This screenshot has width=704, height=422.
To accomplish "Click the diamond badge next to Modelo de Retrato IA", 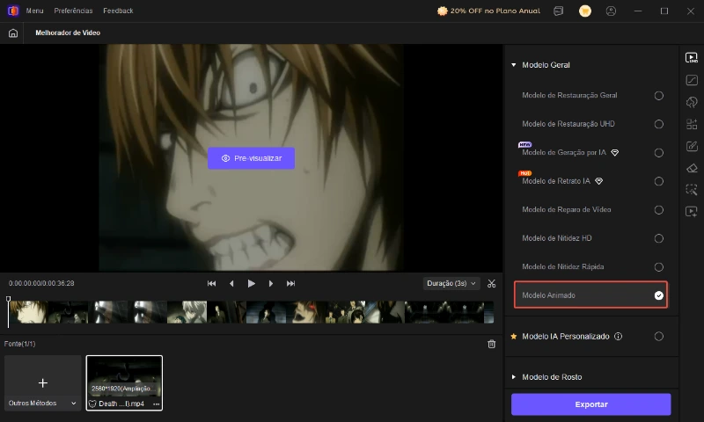I will point(599,181).
